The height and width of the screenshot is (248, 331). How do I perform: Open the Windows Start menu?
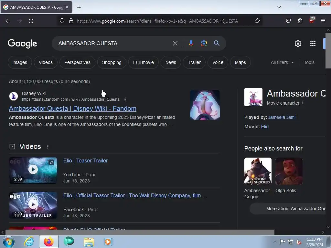point(9,242)
